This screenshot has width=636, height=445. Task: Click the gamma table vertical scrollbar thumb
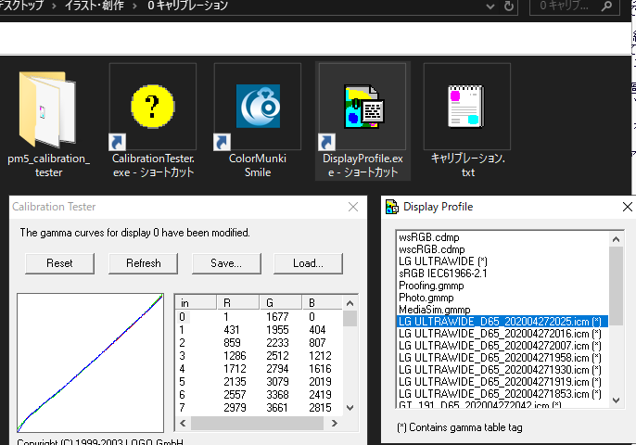click(x=350, y=318)
